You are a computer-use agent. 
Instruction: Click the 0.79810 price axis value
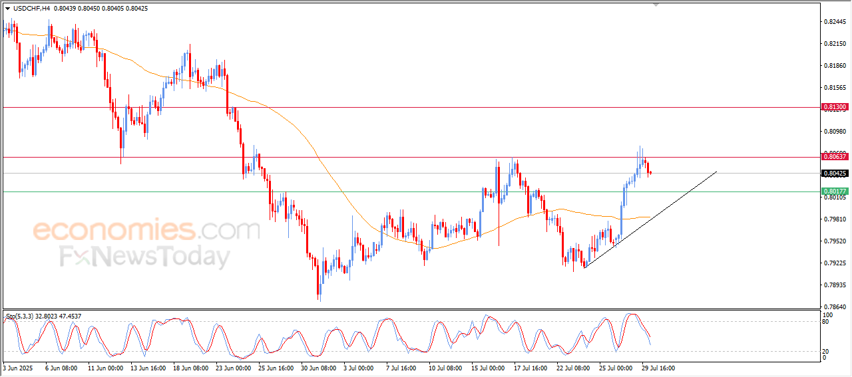[x=835, y=219]
